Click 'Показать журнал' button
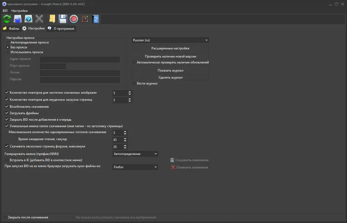347x223 pixels. (170, 70)
